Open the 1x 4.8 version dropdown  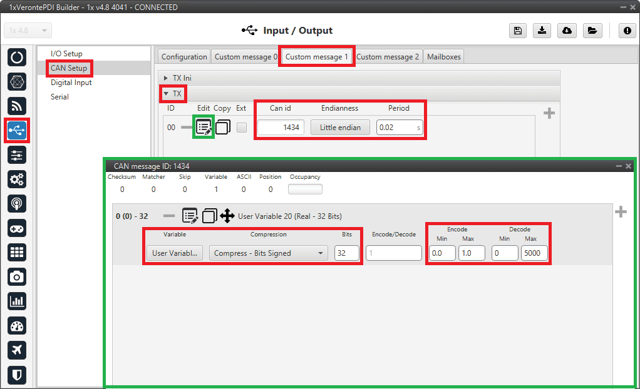tap(28, 31)
